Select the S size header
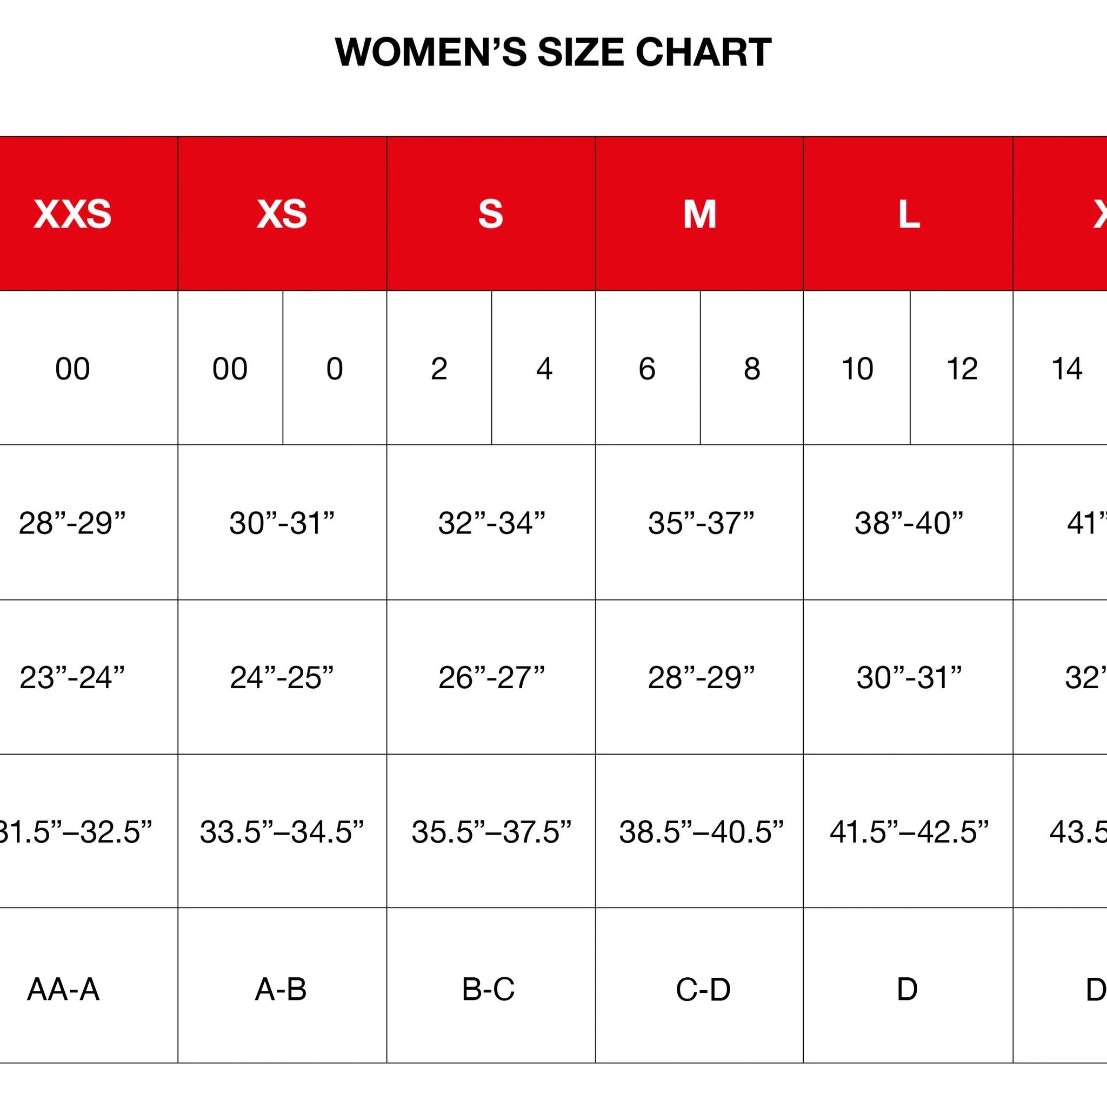1107x1107 pixels. tap(491, 214)
